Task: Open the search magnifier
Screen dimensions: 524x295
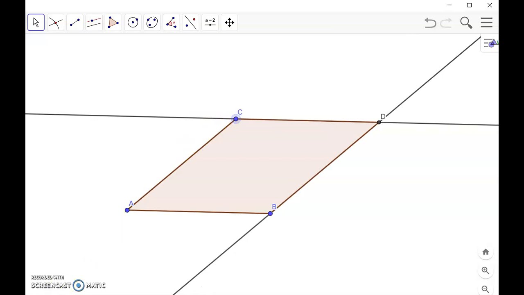Action: pyautogui.click(x=466, y=23)
